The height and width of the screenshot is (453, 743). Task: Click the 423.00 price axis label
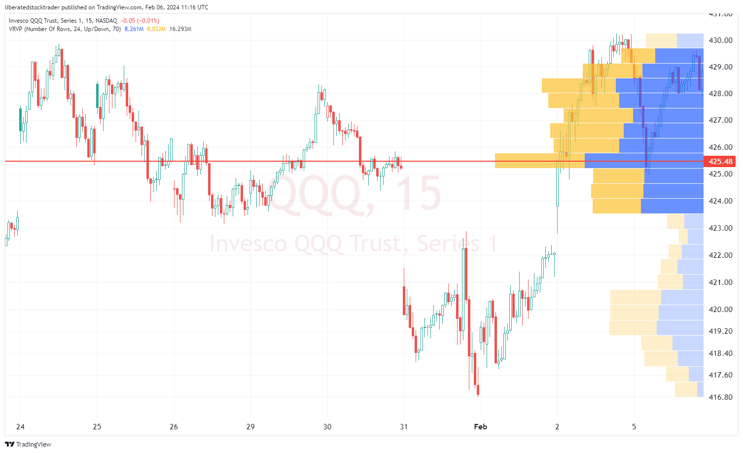click(x=720, y=228)
